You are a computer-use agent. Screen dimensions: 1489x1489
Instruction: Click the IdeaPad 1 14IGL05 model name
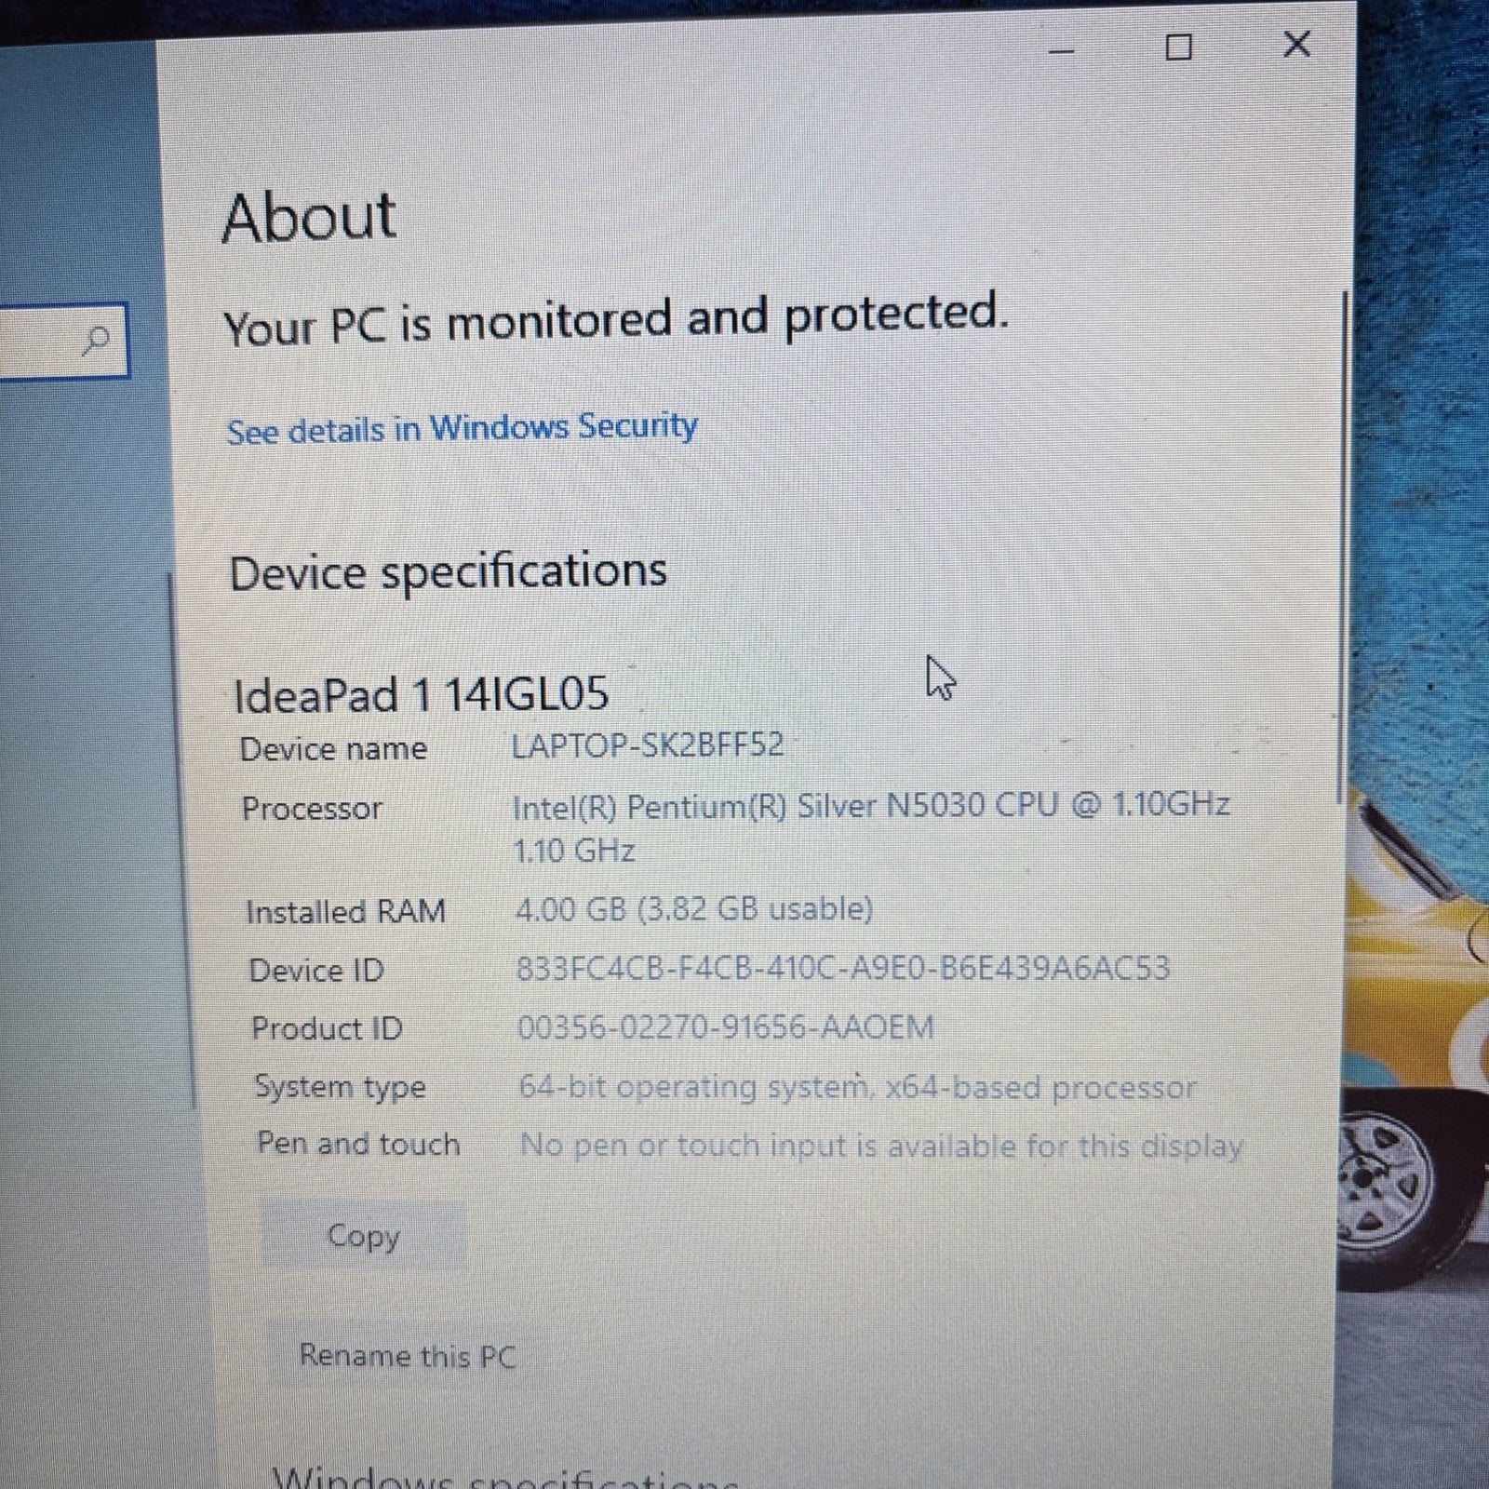tap(421, 695)
